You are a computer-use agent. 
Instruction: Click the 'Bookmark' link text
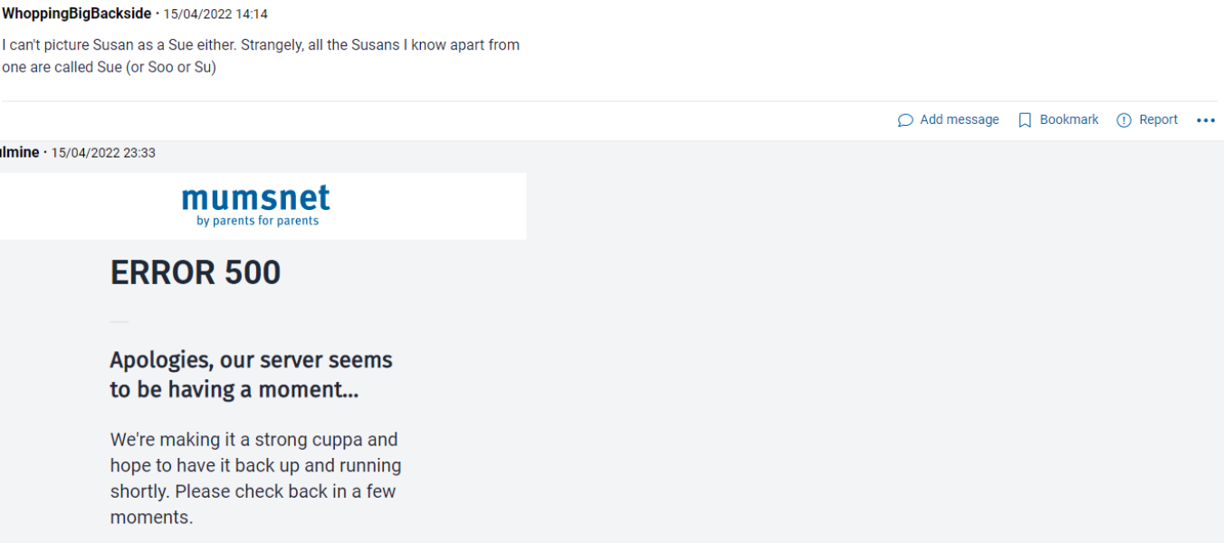coord(1069,119)
